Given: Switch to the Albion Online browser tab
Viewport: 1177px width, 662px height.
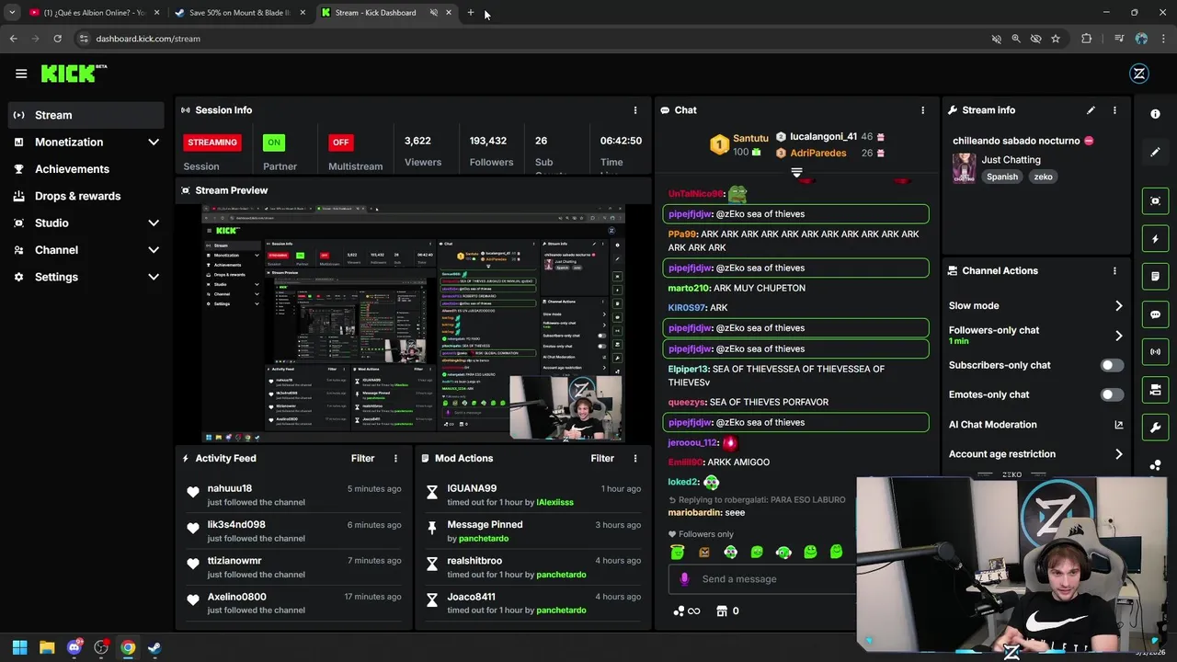Looking at the screenshot, I should tap(95, 13).
